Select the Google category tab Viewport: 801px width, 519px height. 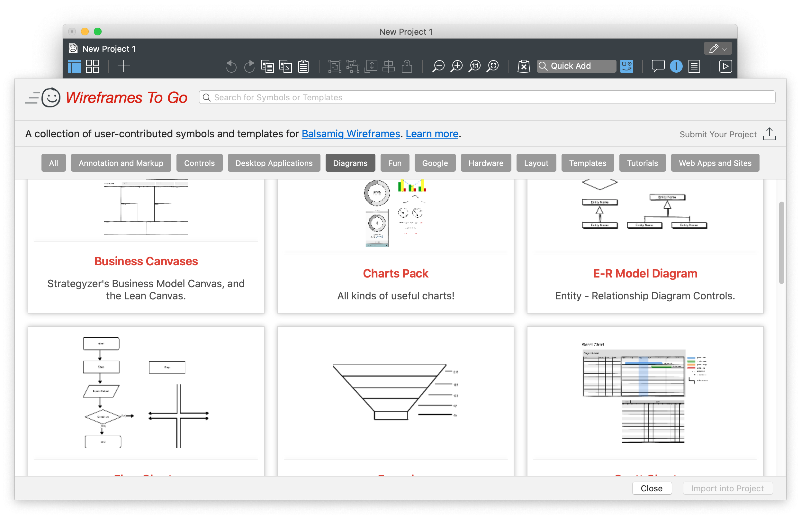click(435, 163)
